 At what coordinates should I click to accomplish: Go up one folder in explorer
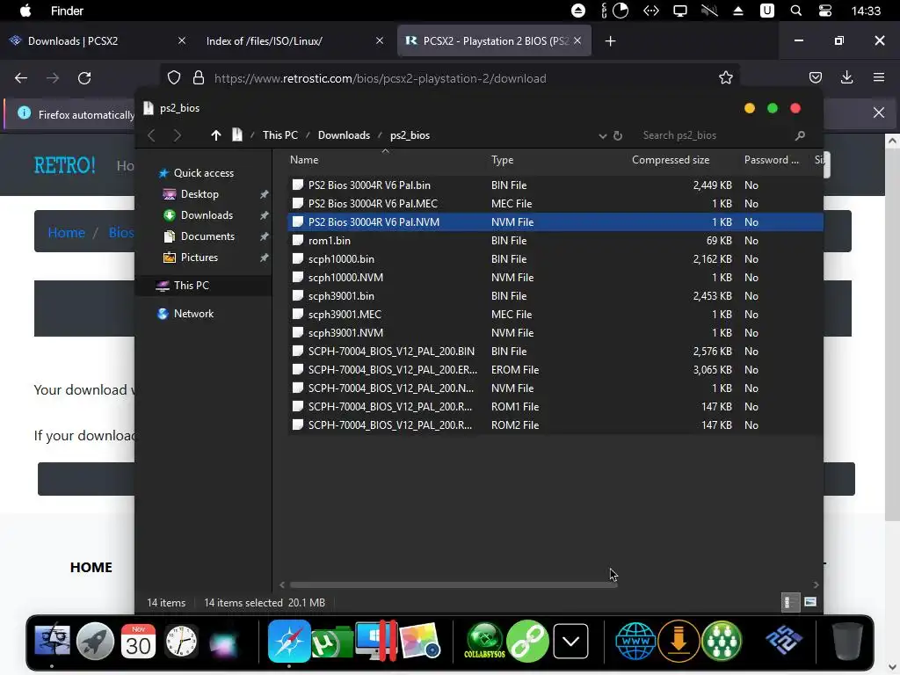pyautogui.click(x=216, y=134)
